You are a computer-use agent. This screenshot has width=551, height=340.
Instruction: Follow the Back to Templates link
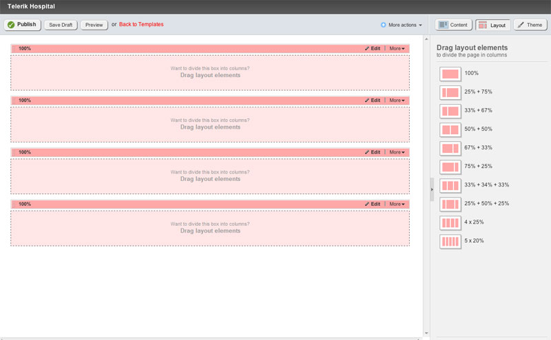(141, 24)
